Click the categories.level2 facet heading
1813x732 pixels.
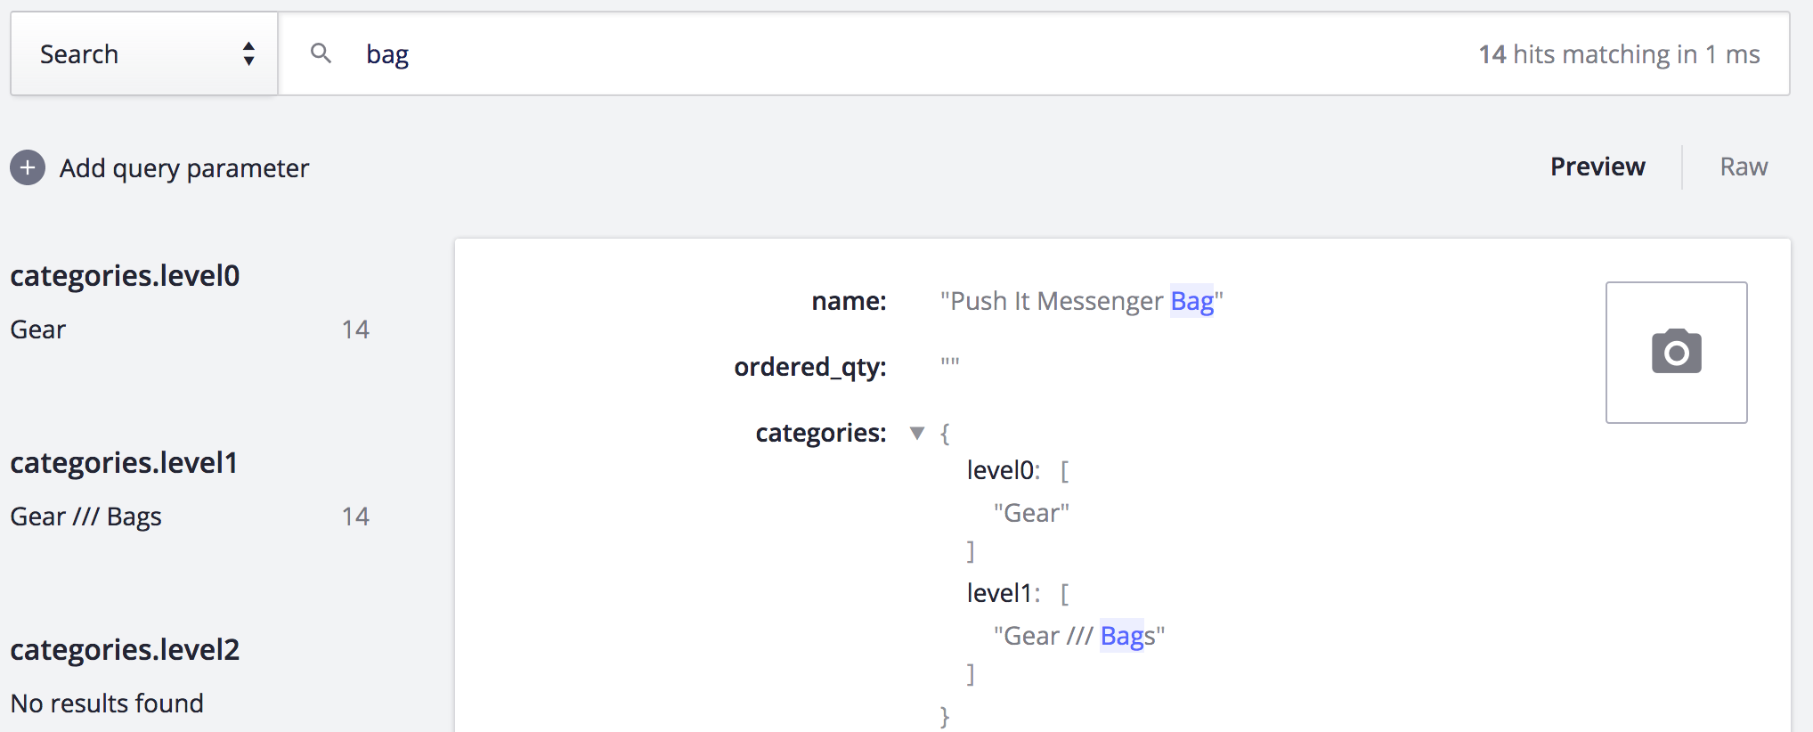(125, 649)
